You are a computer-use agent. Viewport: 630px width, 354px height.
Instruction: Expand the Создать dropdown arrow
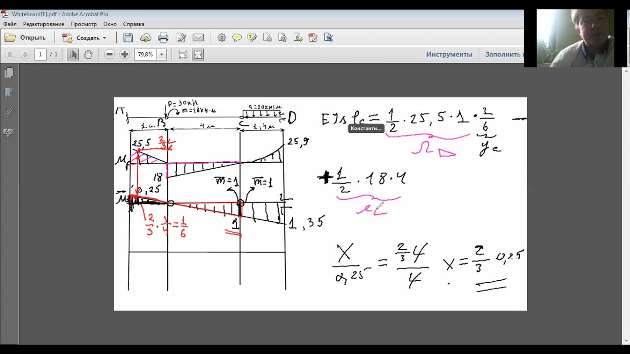click(104, 38)
